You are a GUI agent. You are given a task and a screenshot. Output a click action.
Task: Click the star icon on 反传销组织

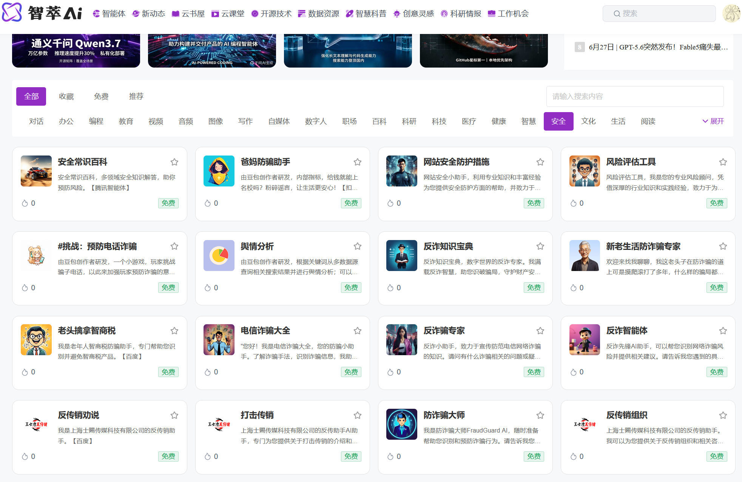723,415
